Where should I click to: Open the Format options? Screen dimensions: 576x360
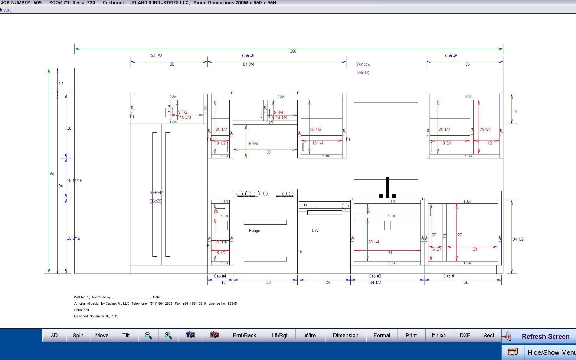pos(382,336)
